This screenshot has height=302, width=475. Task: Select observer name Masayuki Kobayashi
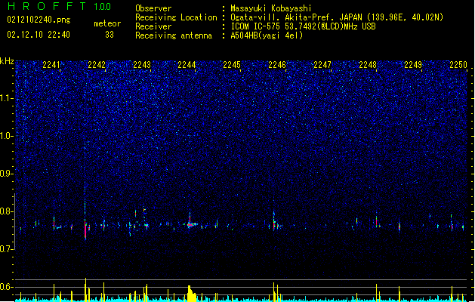(x=271, y=8)
